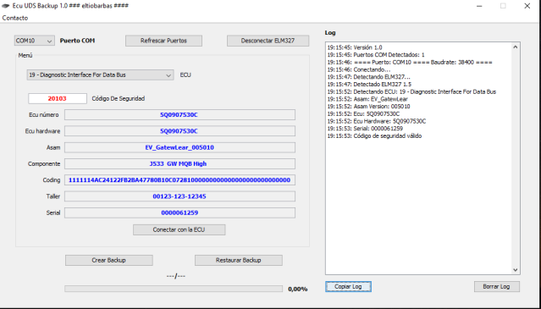Click log line 'Puertos COM Detectados: 1'
This screenshot has width=541, height=309.
(376, 55)
